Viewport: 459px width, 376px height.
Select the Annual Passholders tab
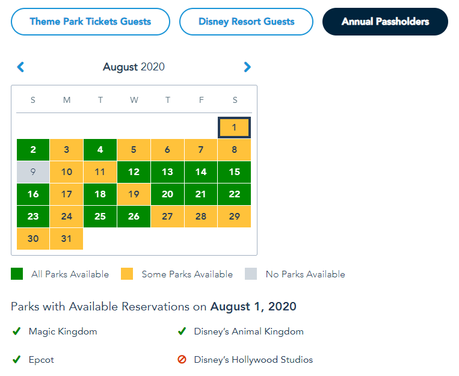[385, 22]
